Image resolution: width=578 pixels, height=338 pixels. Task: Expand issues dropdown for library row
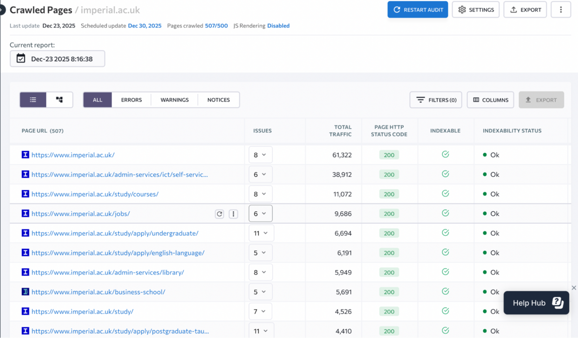(261, 273)
